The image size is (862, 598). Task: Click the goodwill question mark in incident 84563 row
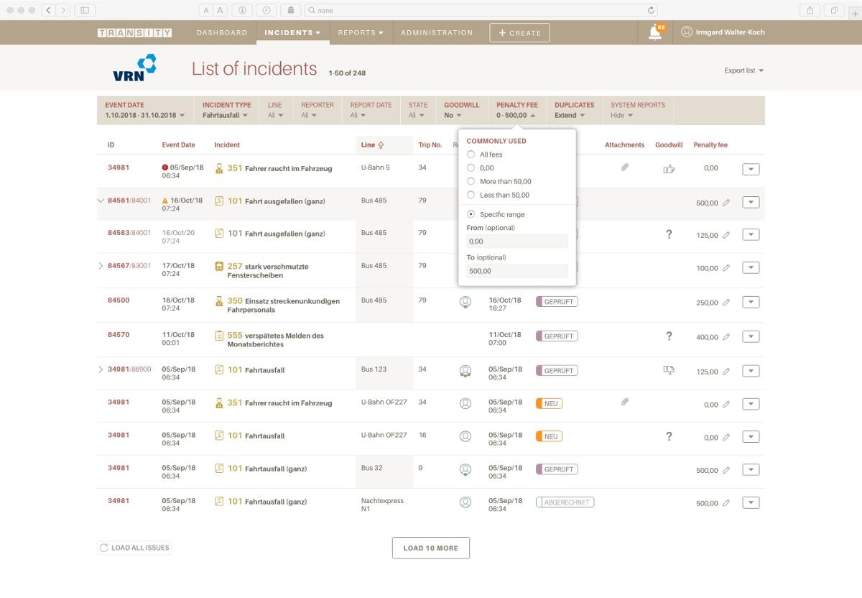(669, 234)
